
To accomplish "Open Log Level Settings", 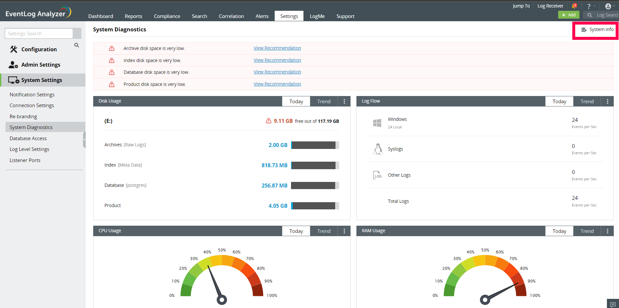I will (x=29, y=149).
